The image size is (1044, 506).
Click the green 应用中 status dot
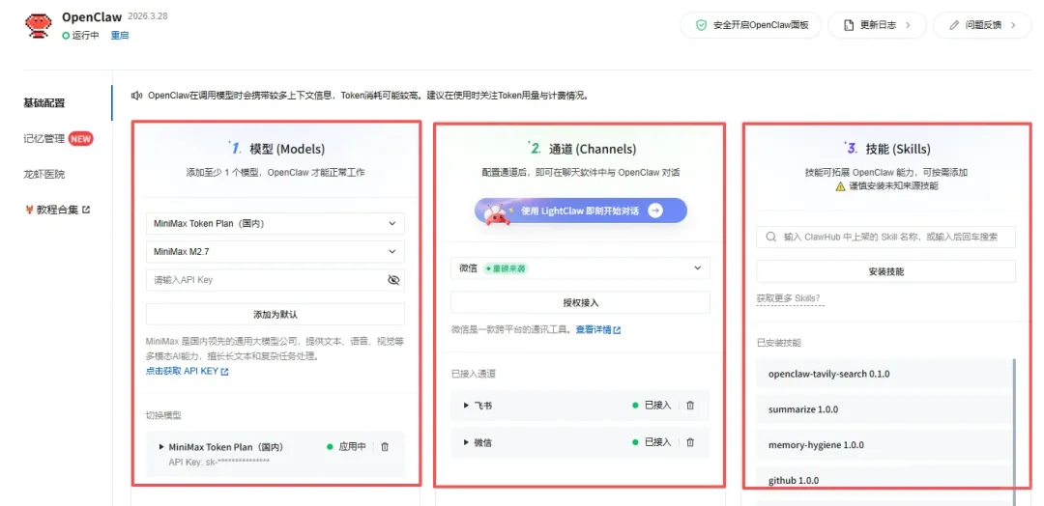pos(330,447)
